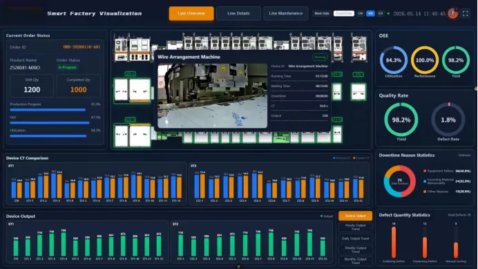This screenshot has height=269, width=478.
Task: Click the Shift Qty 1200 card
Action: click(32, 86)
